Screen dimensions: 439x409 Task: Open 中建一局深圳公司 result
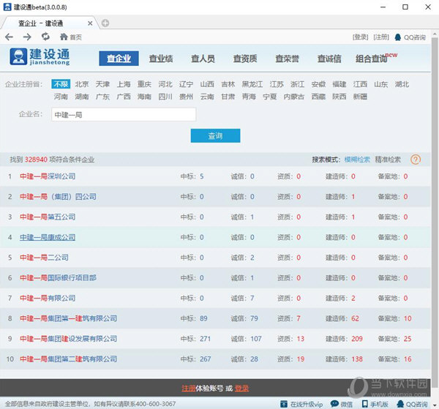pyautogui.click(x=48, y=176)
